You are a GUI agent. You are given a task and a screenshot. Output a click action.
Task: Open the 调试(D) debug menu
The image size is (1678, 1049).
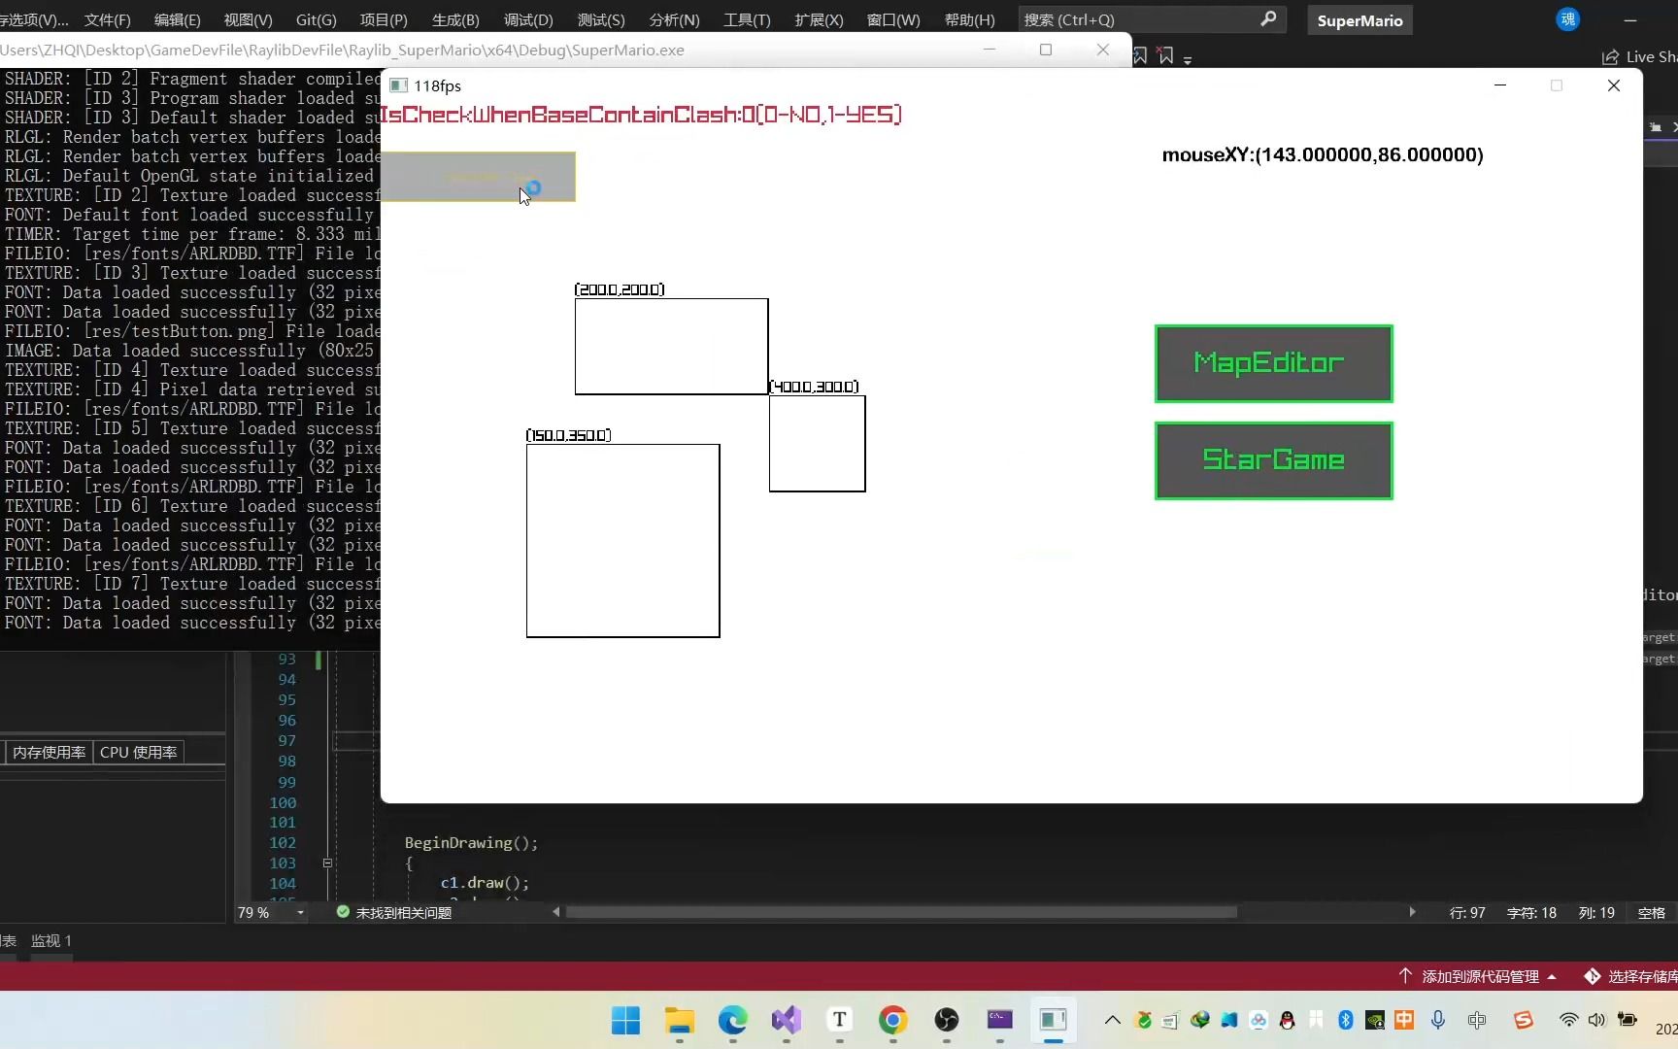point(526,19)
